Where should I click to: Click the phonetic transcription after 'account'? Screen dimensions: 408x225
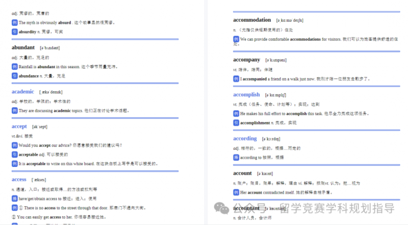pyautogui.click(x=265, y=174)
